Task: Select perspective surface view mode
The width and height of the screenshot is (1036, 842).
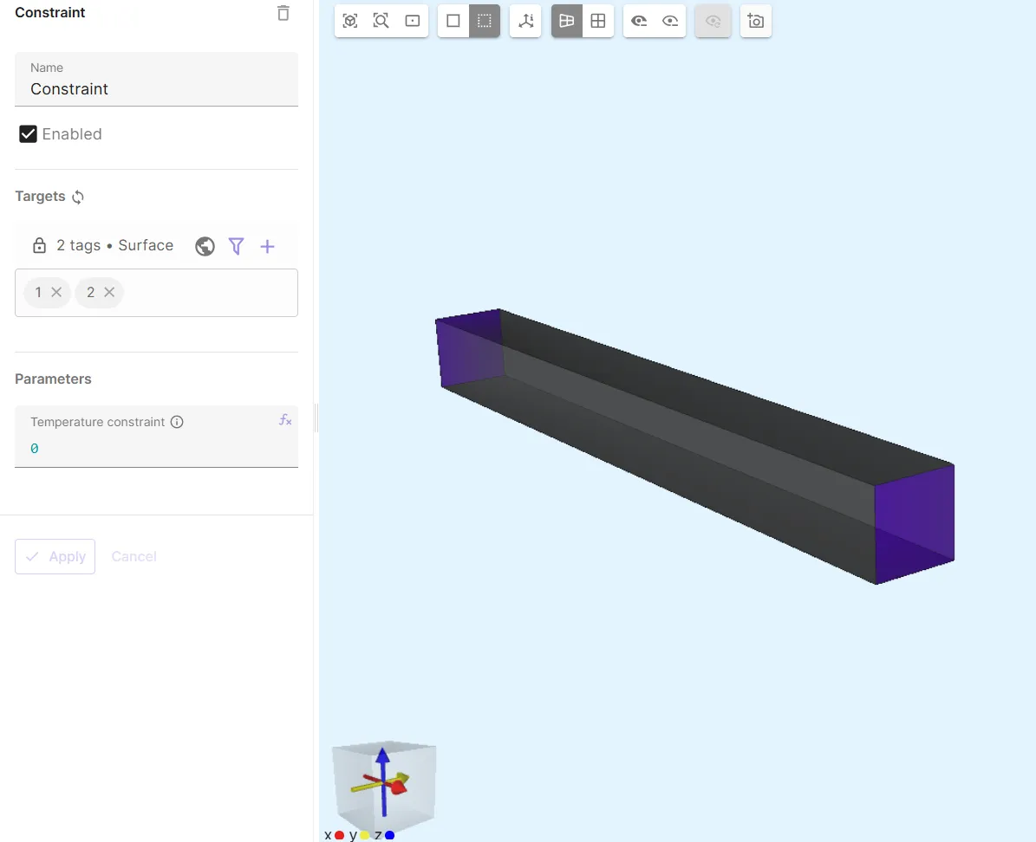Action: pos(567,22)
